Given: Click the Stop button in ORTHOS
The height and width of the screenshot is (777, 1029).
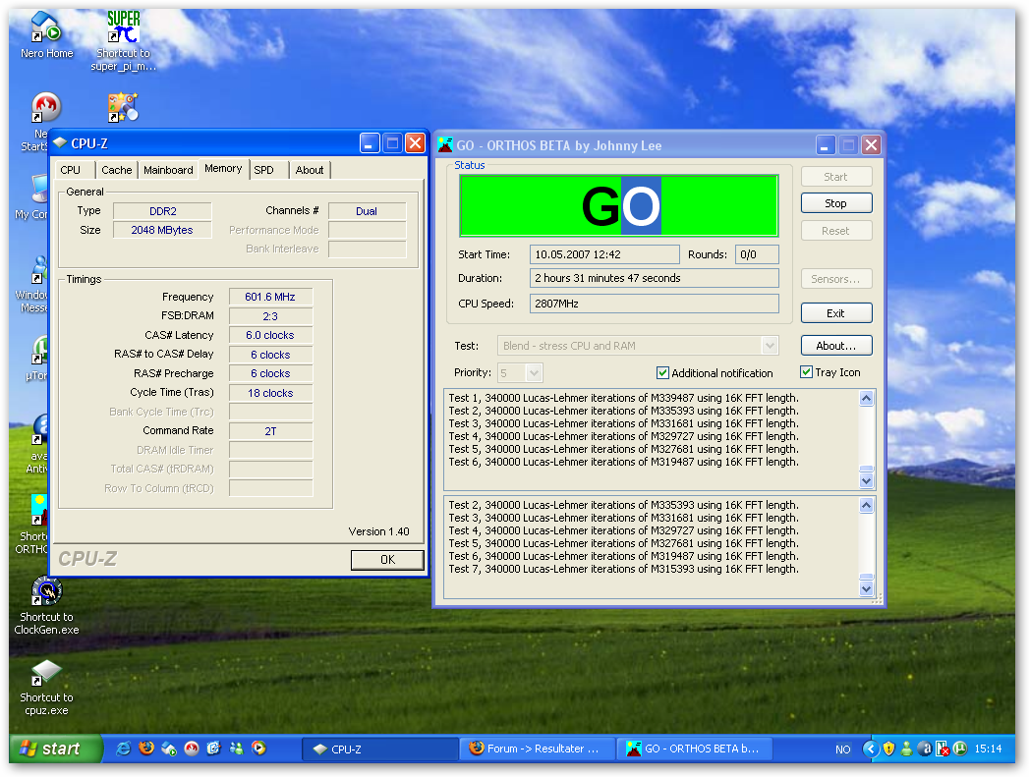Looking at the screenshot, I should [836, 203].
